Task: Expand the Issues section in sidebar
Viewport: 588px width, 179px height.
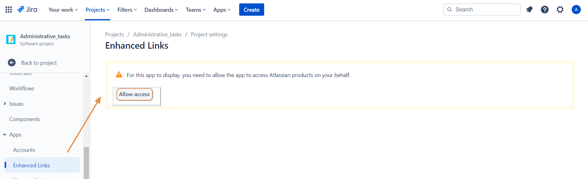Action: (x=5, y=104)
